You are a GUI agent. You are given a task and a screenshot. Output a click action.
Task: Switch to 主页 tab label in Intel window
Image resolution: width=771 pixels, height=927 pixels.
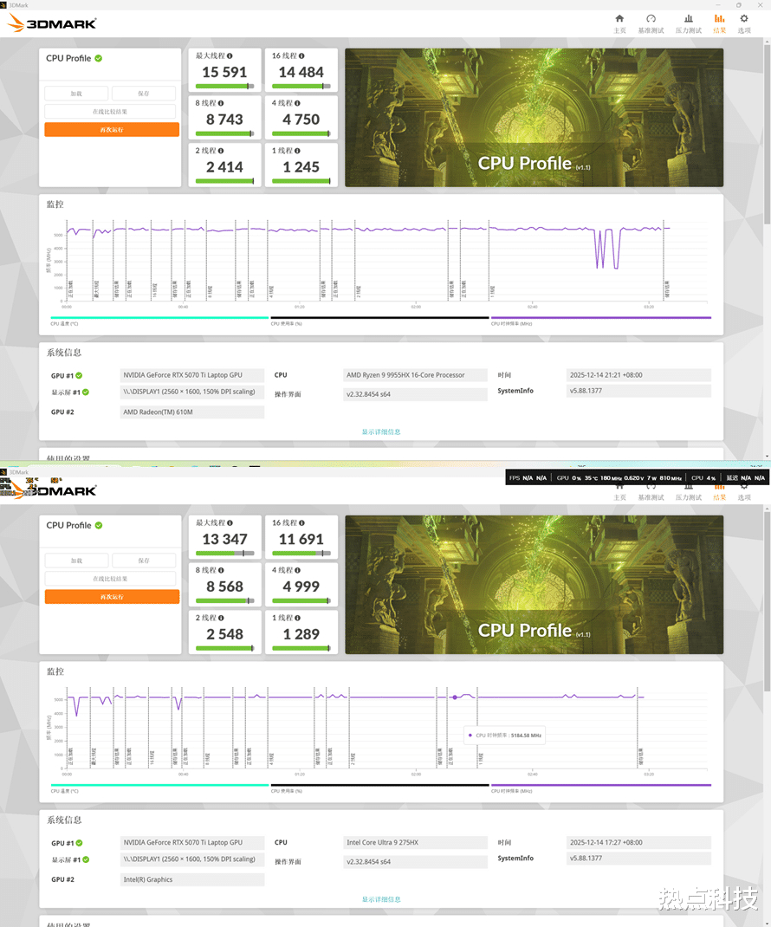click(x=619, y=498)
